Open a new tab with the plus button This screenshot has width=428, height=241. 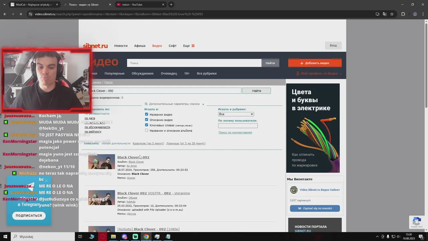171,4
